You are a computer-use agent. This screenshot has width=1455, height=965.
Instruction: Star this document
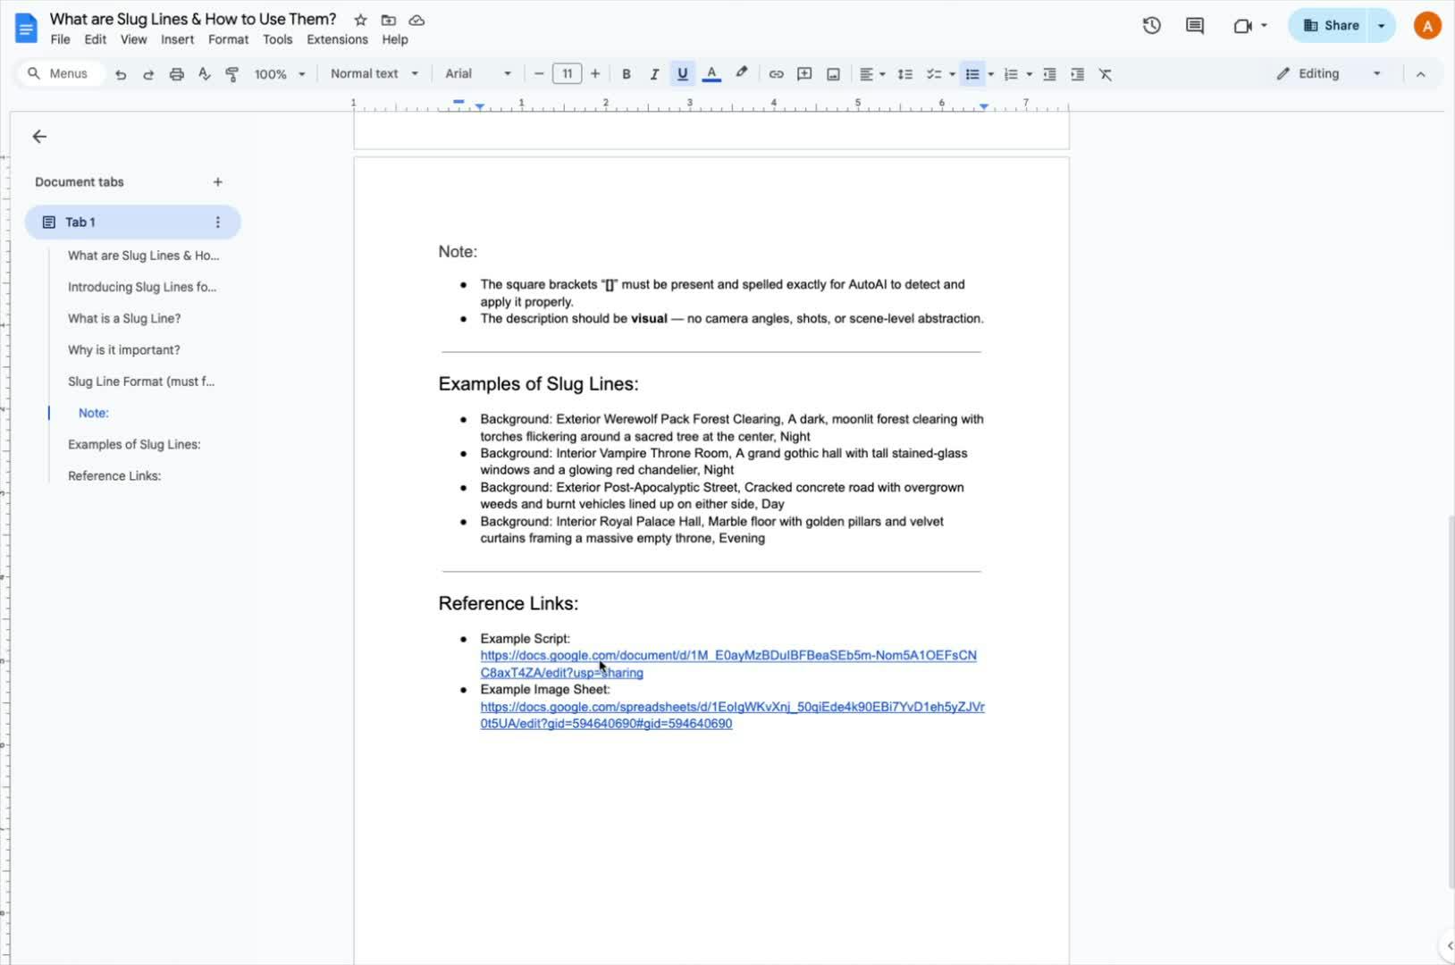(x=360, y=20)
